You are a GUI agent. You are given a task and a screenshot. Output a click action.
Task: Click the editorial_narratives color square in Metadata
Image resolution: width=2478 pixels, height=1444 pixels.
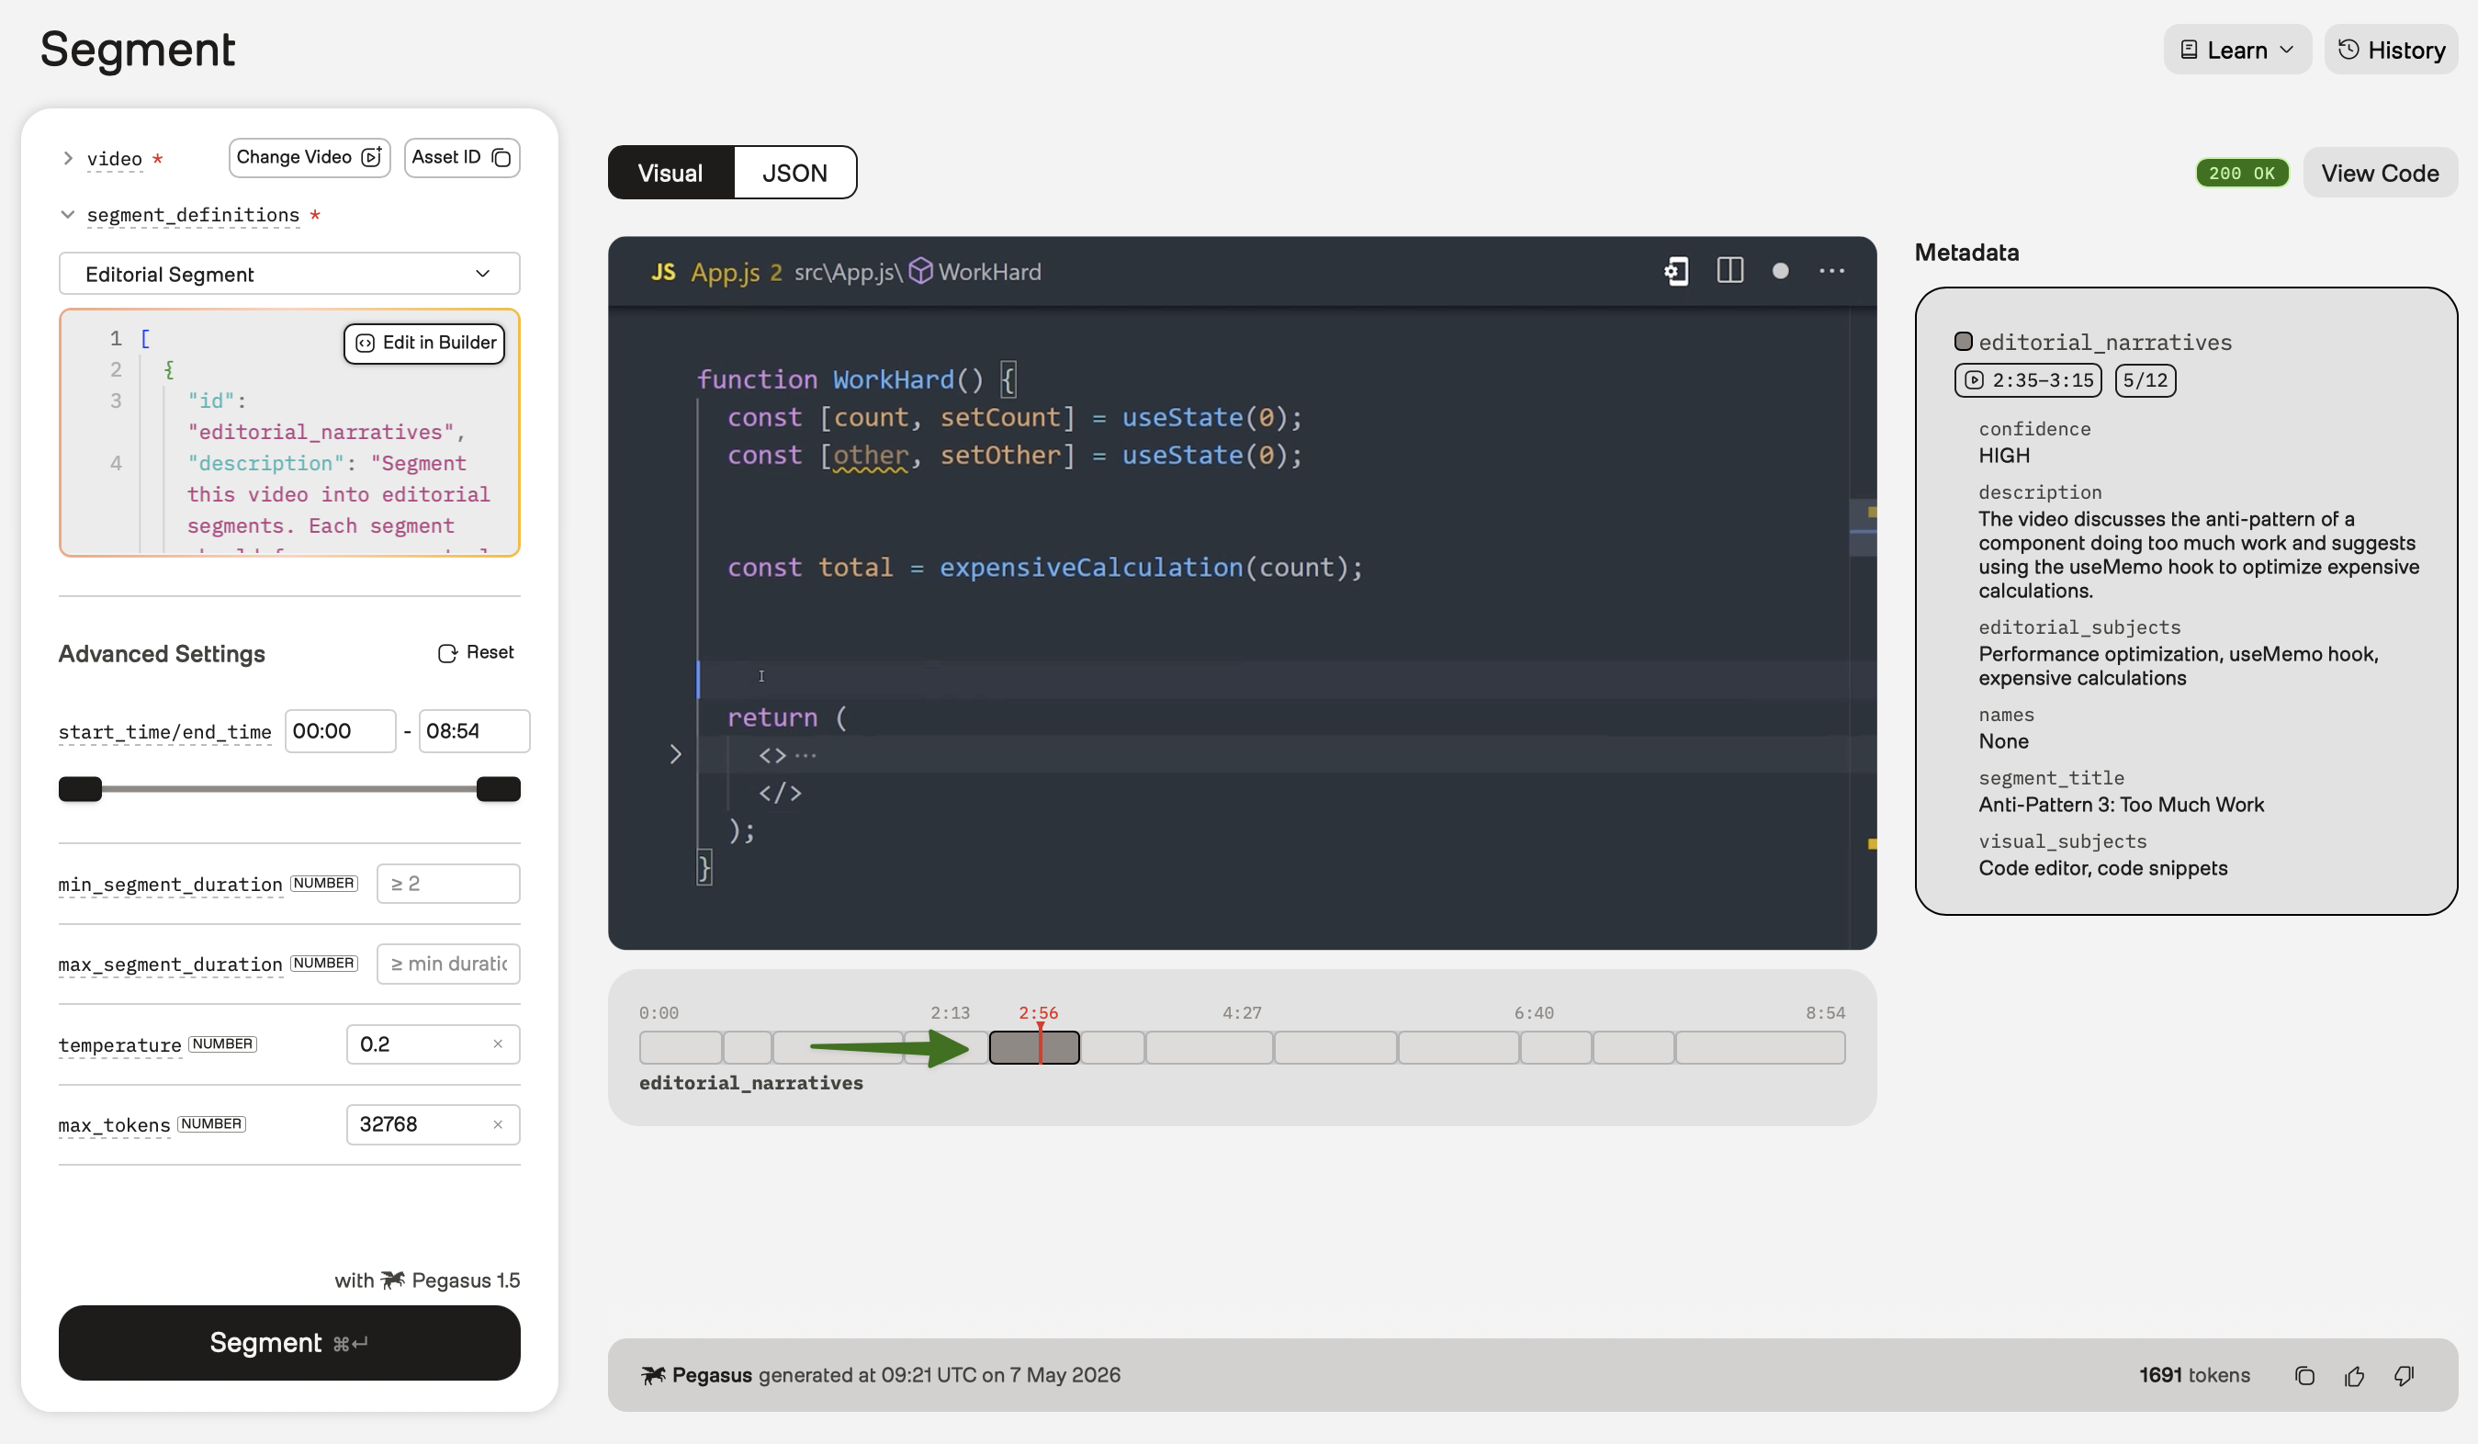1963,342
